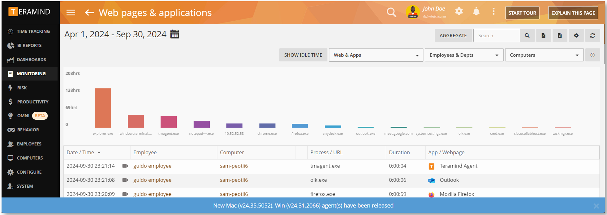The height and width of the screenshot is (215, 607).
Task: Open Risk in the sidebar
Action: 30,88
